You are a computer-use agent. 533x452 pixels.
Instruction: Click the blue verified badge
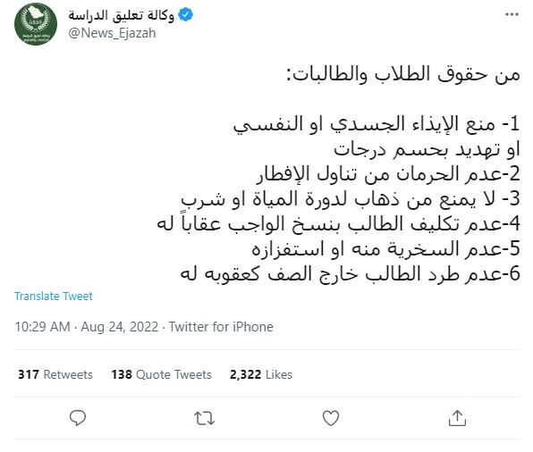pyautogui.click(x=186, y=15)
